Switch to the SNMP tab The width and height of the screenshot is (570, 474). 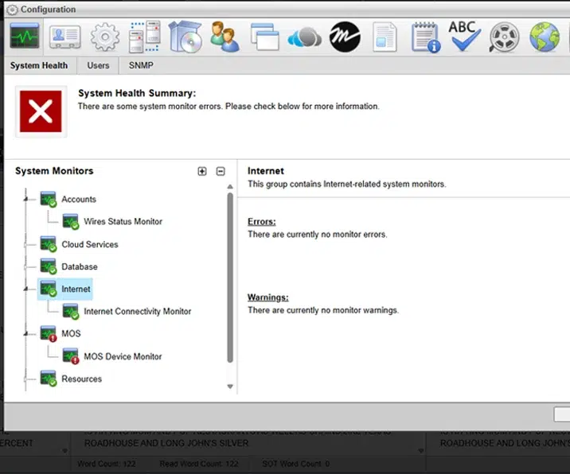click(x=141, y=65)
